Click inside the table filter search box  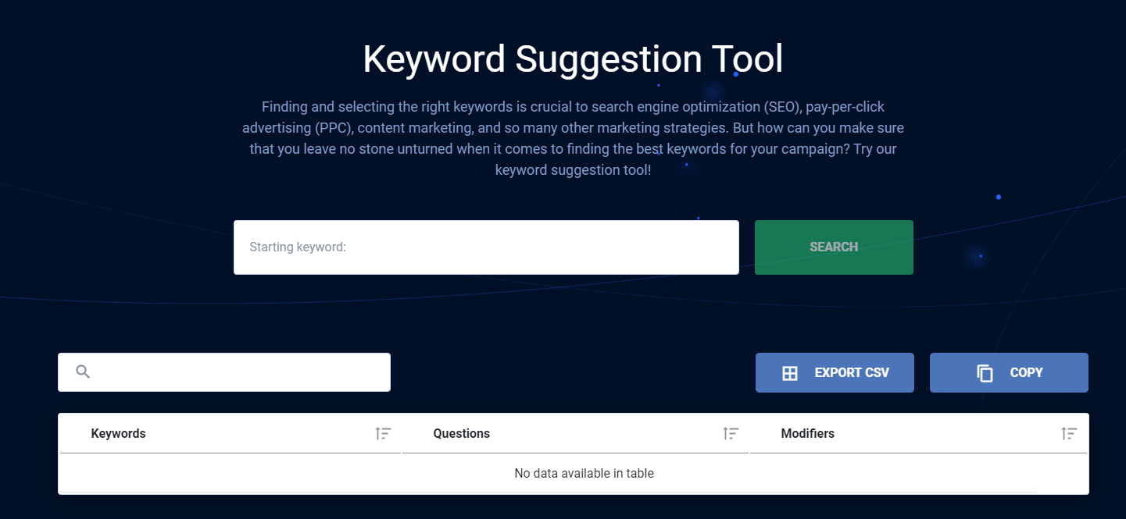pyautogui.click(x=234, y=372)
